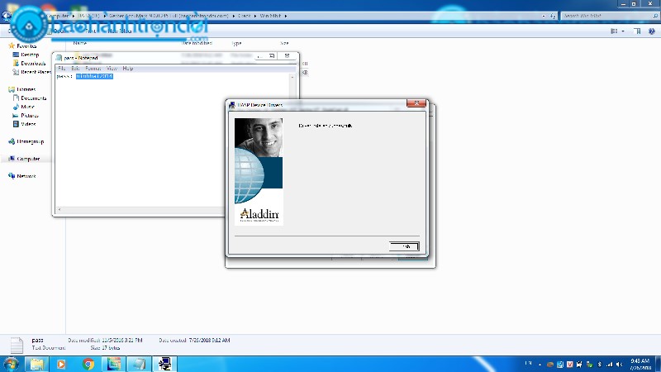The width and height of the screenshot is (661, 372).
Task: Click the HASP installer icon on the taskbar
Action: click(164, 364)
